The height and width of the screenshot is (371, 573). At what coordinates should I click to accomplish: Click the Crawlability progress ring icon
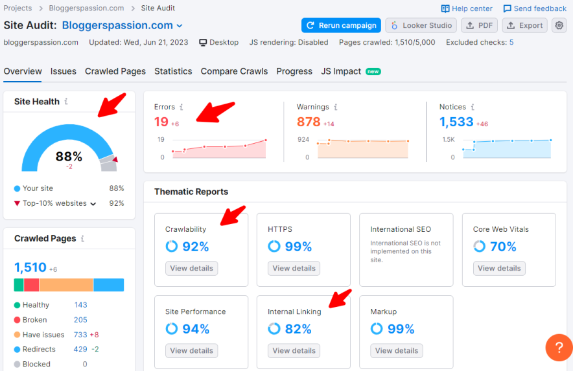tap(171, 247)
